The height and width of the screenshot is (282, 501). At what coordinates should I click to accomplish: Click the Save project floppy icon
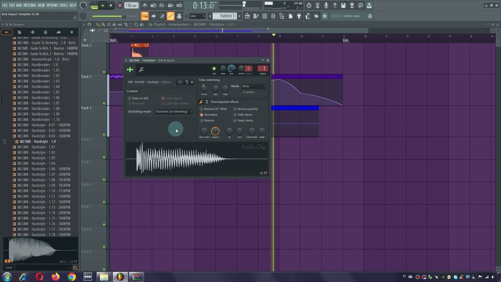[343, 5]
